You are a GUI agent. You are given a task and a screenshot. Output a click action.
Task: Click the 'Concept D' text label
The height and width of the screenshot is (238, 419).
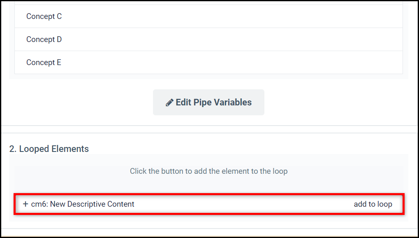click(44, 40)
